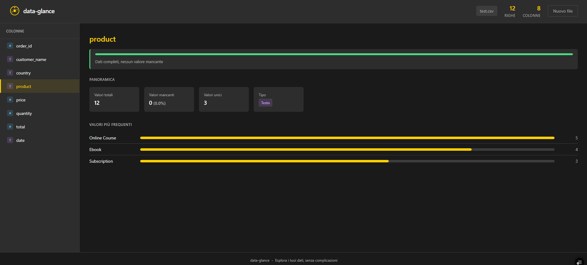Click the data-glance logo icon
This screenshot has width=587, height=265.
(14, 11)
